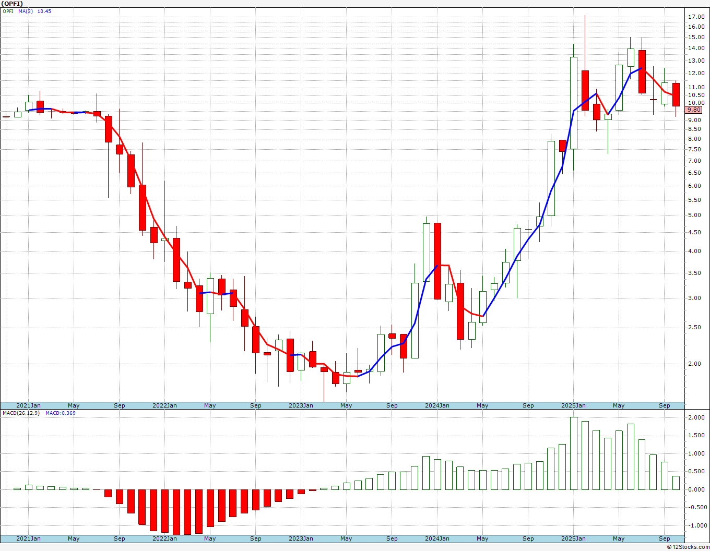Click 2024Jan on the price chart time axis

pyautogui.click(x=437, y=405)
